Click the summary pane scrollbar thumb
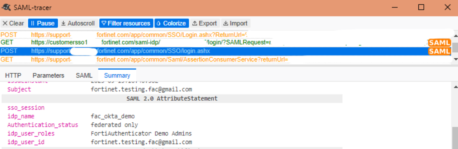458x149 pixels. click(x=455, y=138)
